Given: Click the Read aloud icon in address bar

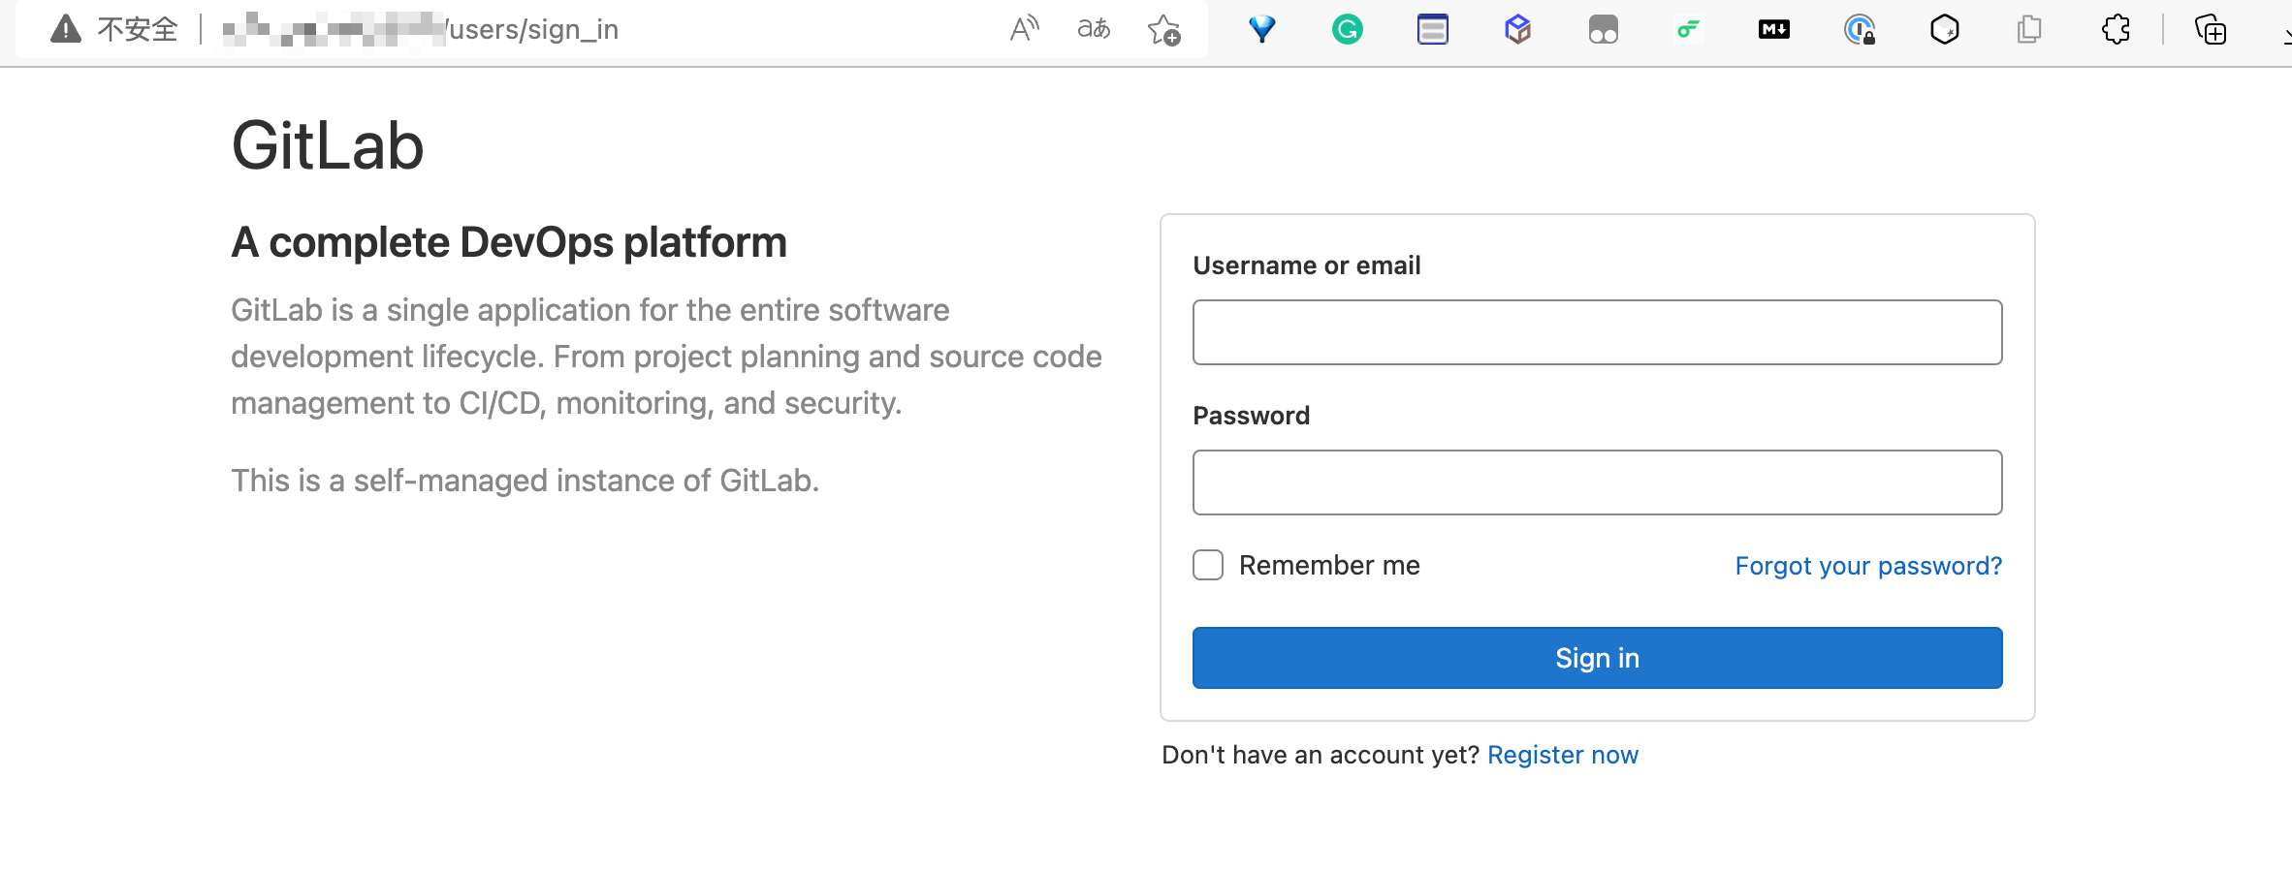Looking at the screenshot, I should 1024,29.
